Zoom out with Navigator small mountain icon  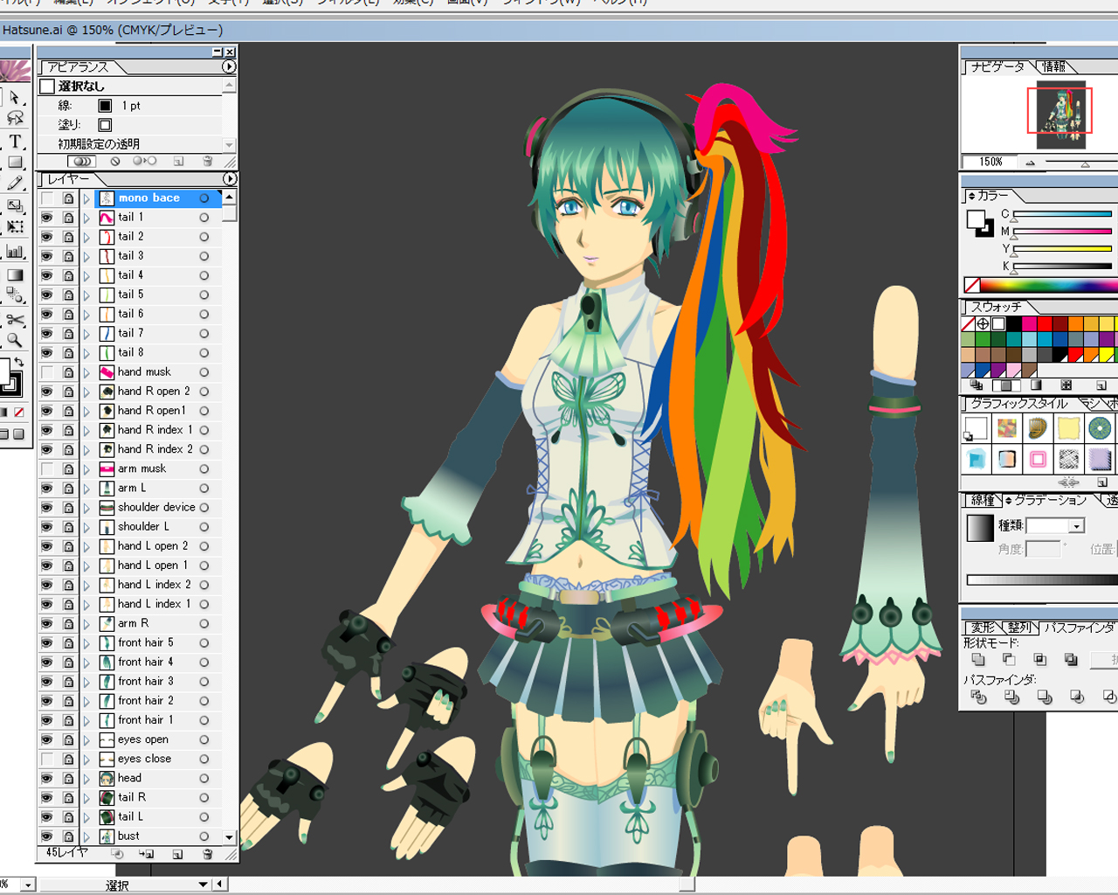[1031, 163]
